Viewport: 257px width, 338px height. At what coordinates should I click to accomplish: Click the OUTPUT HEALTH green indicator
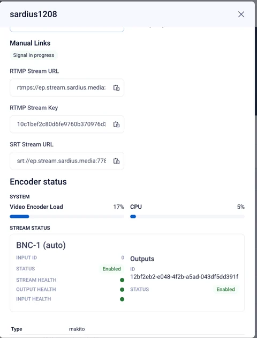coord(122,290)
